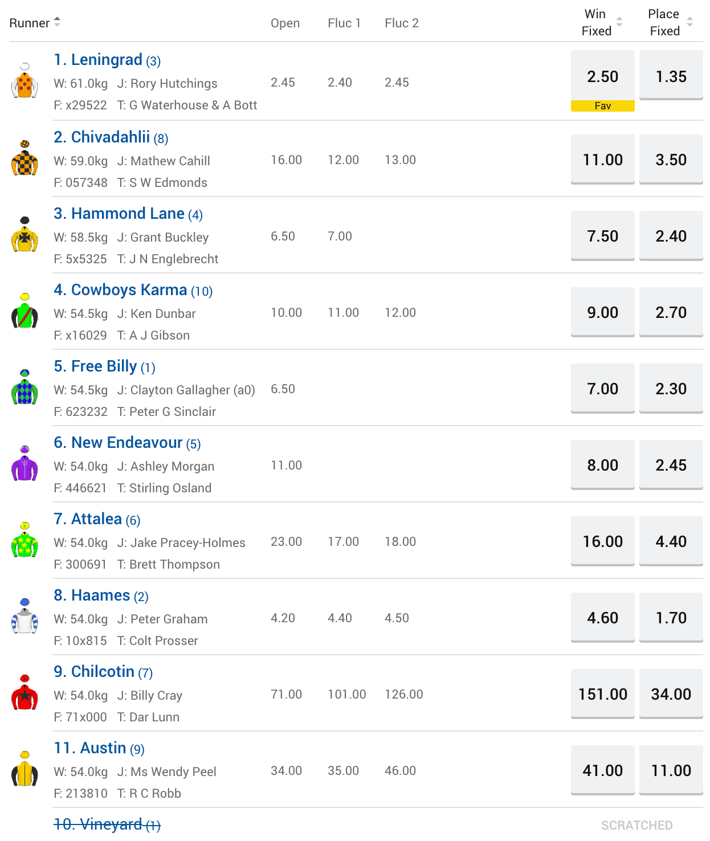710x841 pixels.
Task: Open the Austin runner link
Action: pyautogui.click(x=99, y=748)
